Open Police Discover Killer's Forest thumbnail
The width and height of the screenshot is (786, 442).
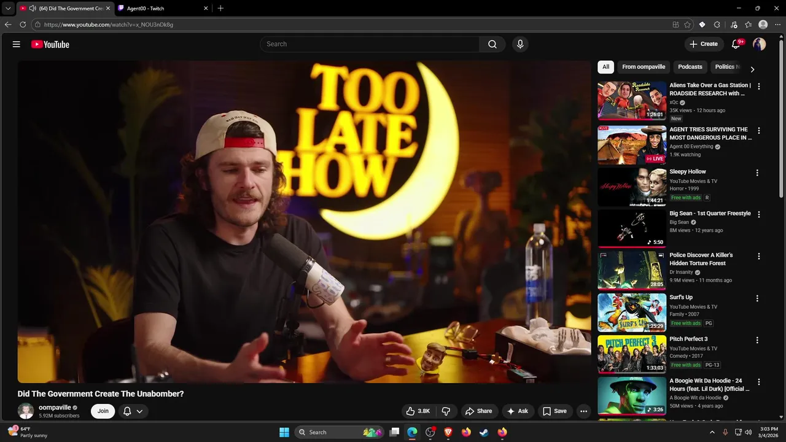pyautogui.click(x=632, y=270)
